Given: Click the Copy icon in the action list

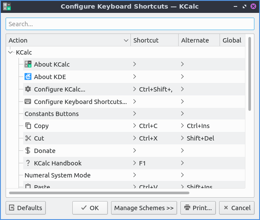Looking at the screenshot, I should click(28, 126).
